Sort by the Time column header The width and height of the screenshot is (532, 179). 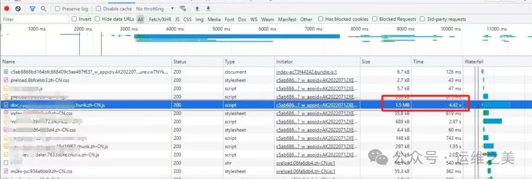[437, 62]
